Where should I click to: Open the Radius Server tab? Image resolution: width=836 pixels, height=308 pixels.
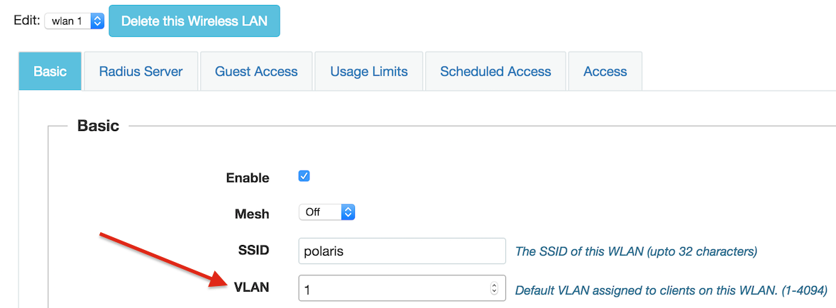tap(141, 72)
